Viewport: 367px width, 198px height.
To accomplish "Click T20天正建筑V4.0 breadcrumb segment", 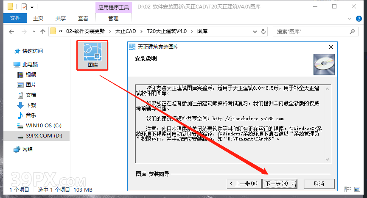I will (167, 31).
